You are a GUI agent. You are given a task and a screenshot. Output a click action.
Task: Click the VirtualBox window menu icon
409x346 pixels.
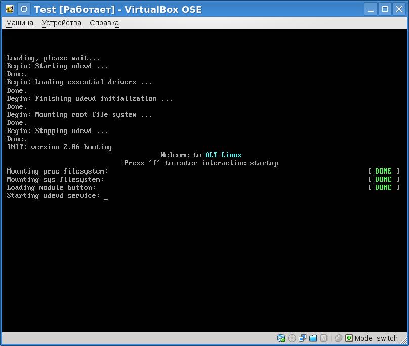(x=10, y=9)
